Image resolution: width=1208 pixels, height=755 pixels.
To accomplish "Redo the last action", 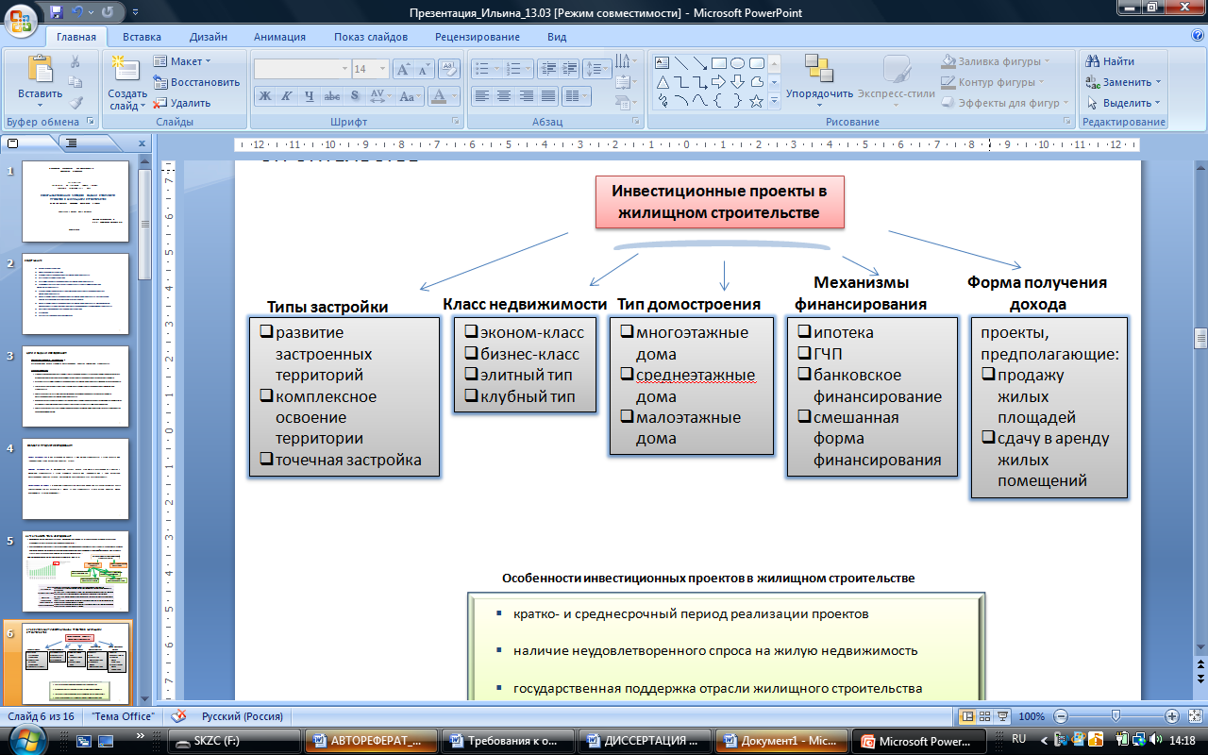I will 107,12.
